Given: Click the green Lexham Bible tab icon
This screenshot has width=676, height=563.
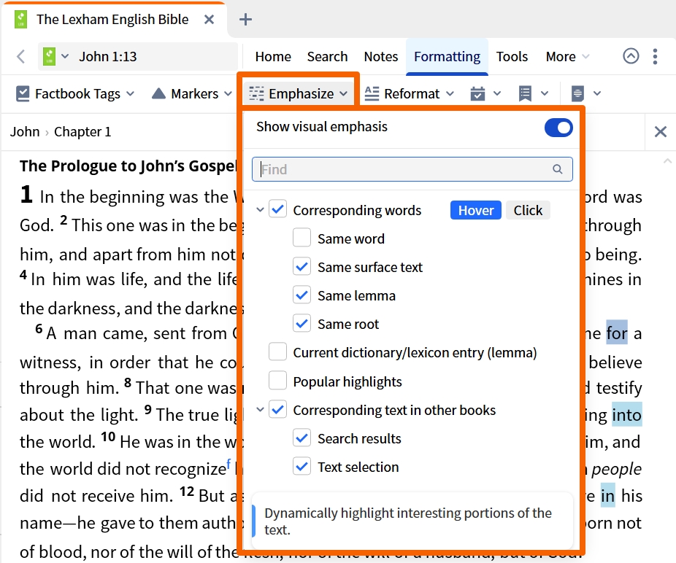Looking at the screenshot, I should click(20, 20).
